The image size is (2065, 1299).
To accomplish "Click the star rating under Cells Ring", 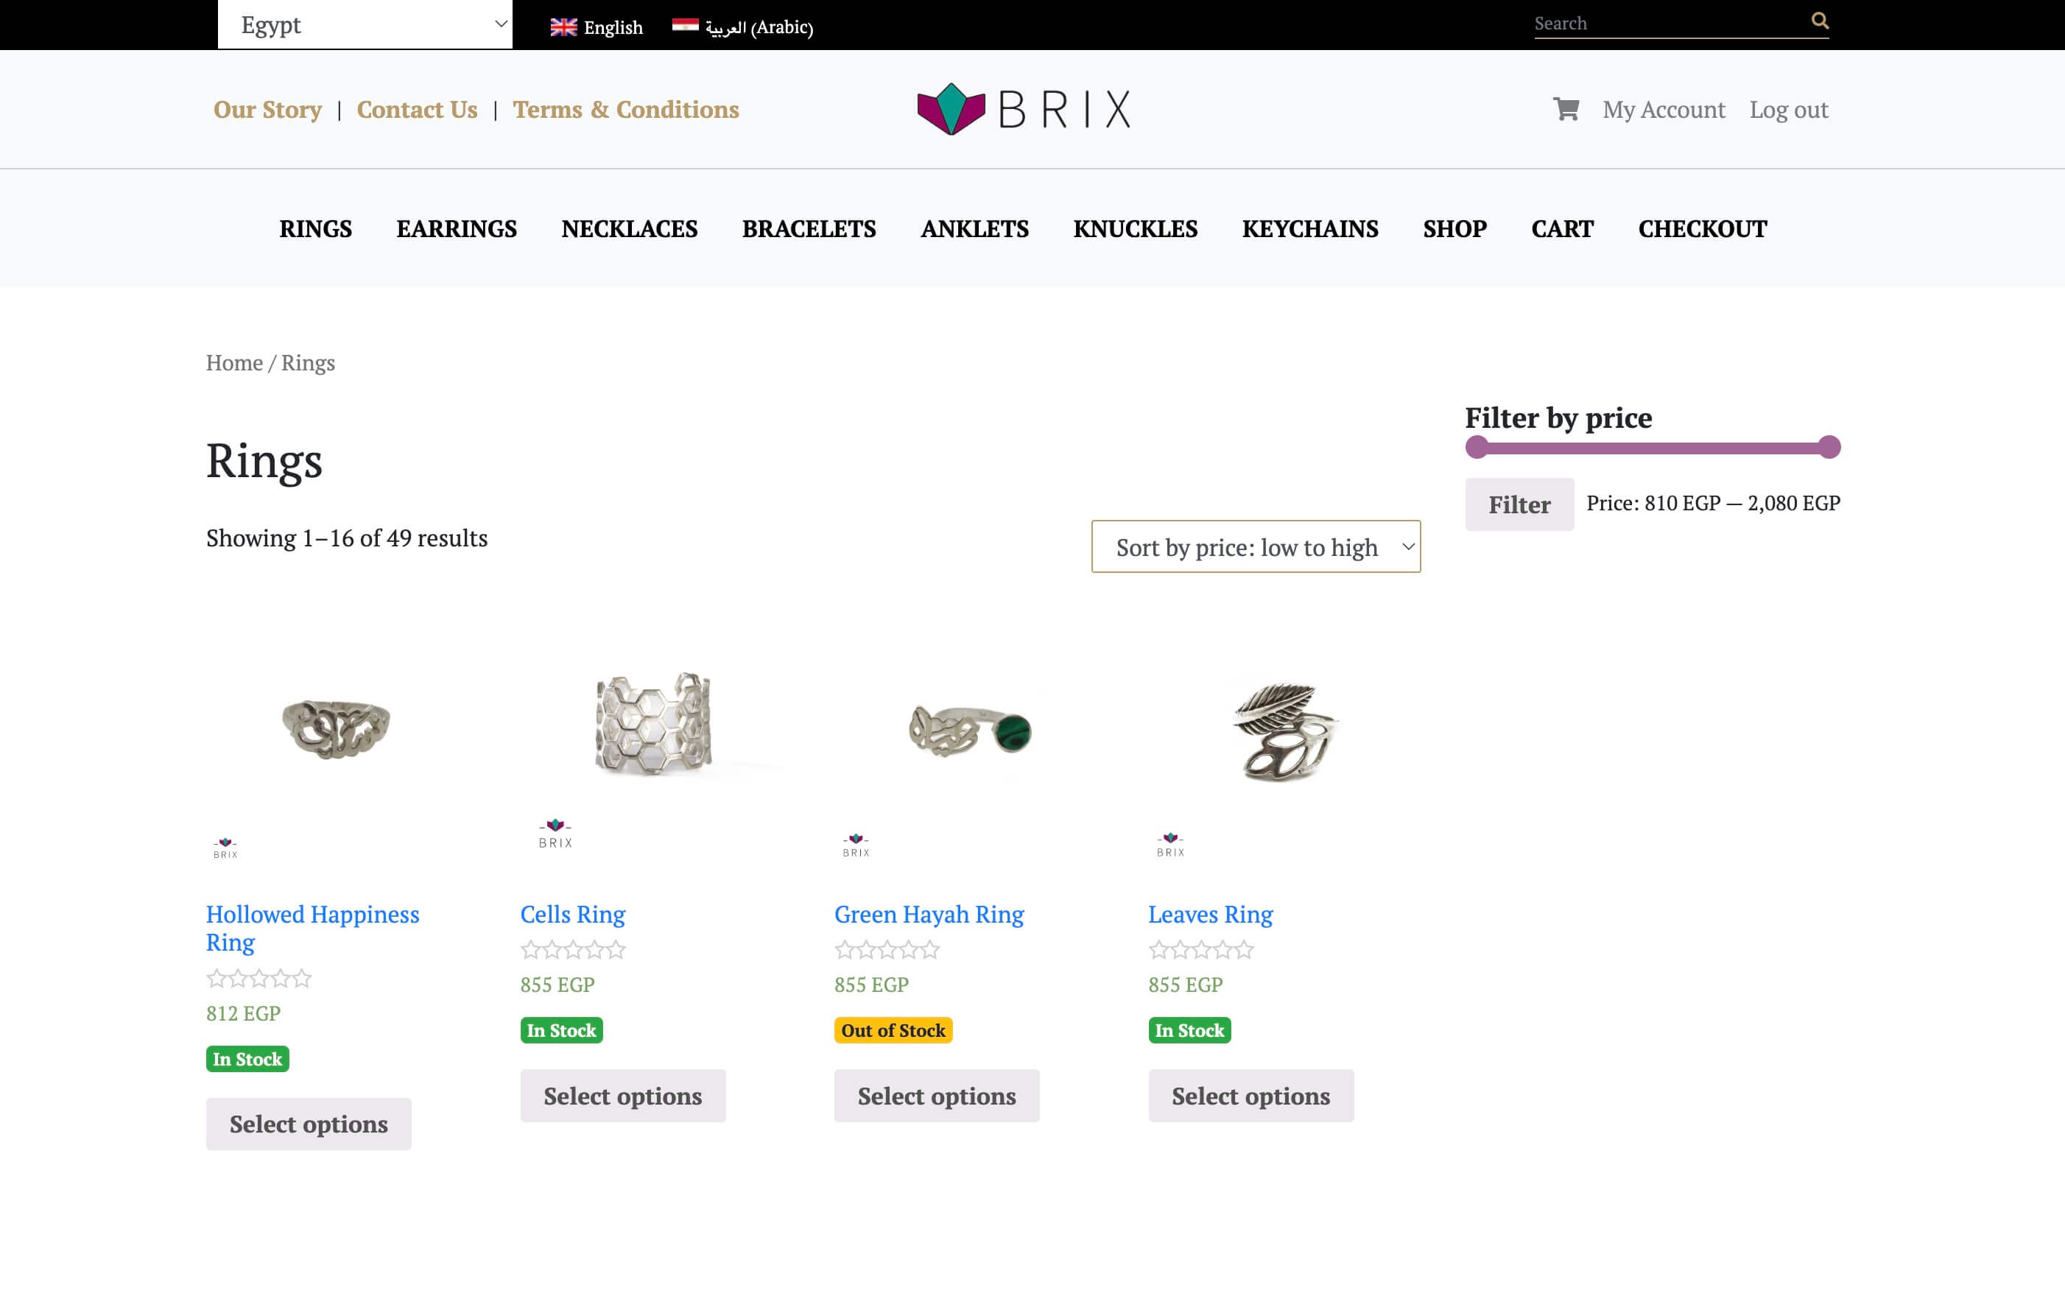I will coord(573,949).
